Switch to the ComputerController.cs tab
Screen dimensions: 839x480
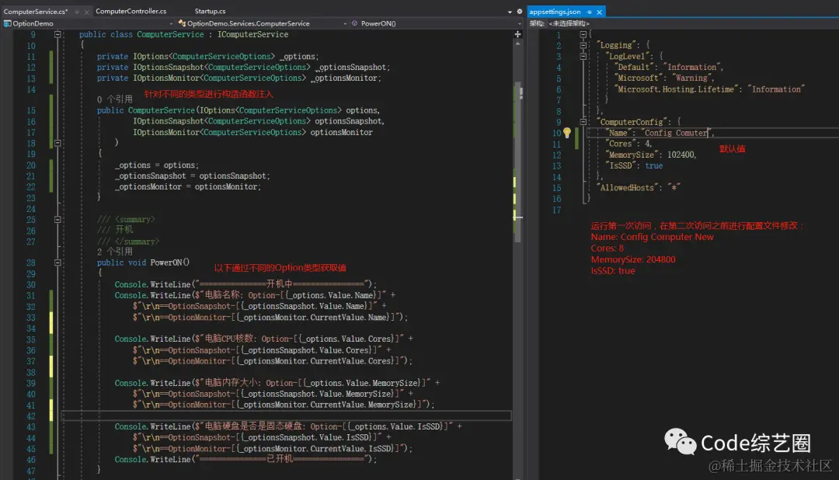click(131, 11)
